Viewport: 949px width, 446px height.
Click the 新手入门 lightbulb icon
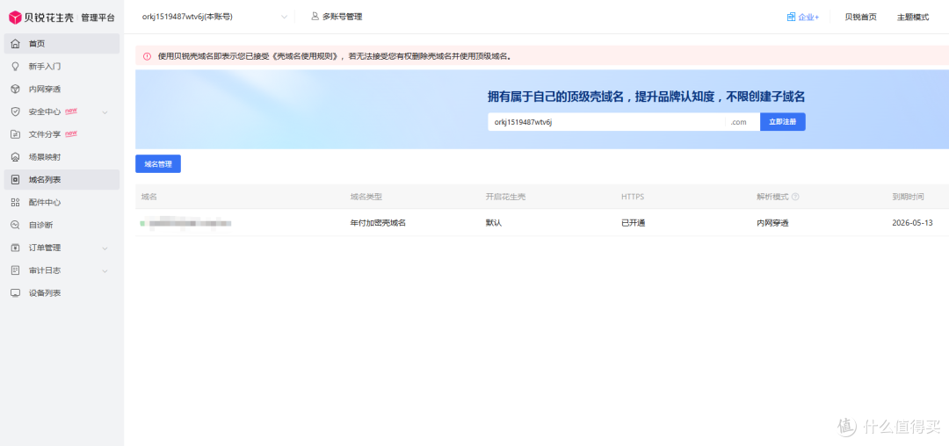pos(16,67)
